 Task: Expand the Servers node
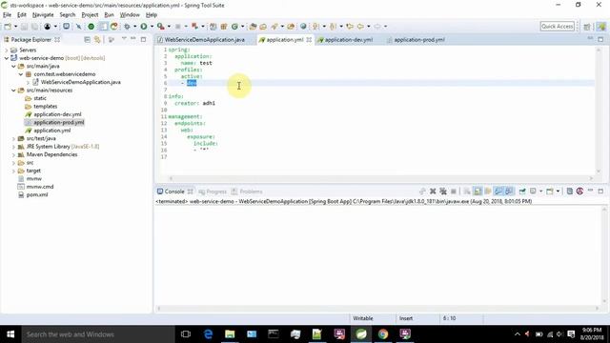click(x=7, y=50)
